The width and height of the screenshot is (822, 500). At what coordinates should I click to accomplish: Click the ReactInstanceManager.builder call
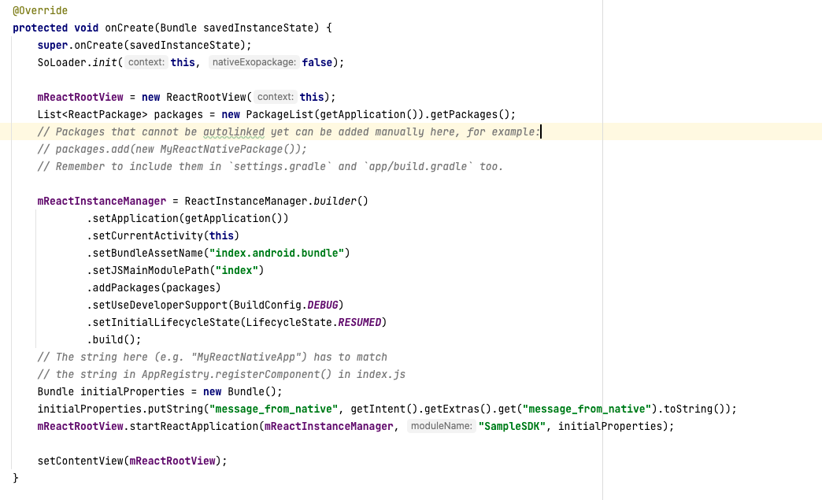pos(334,201)
